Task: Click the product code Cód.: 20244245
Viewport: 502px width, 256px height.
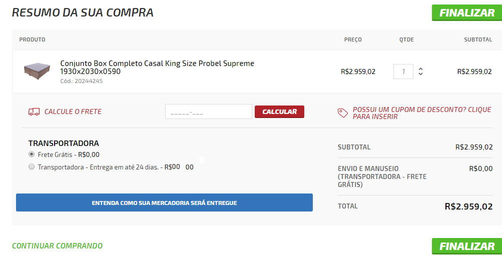Action: pyautogui.click(x=81, y=81)
